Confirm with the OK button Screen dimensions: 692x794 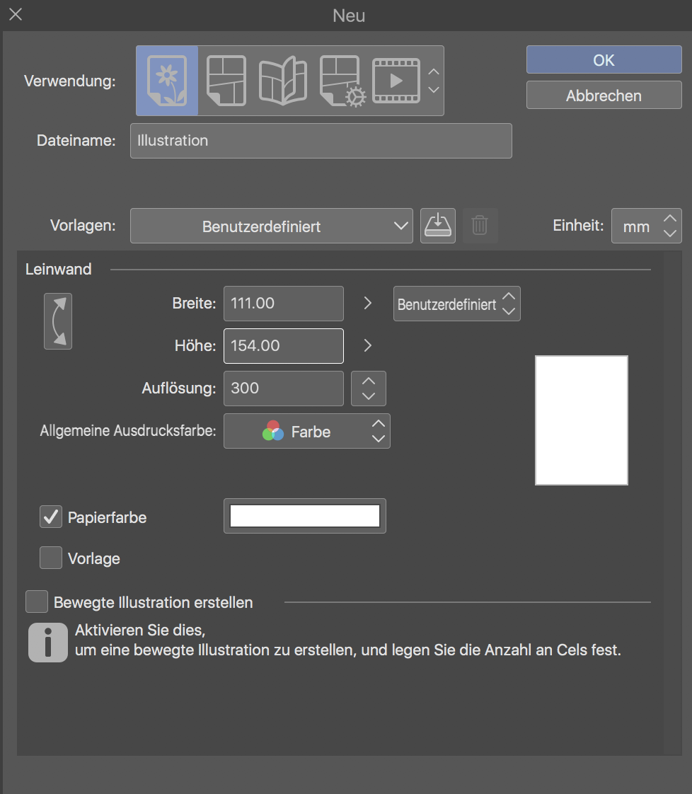point(604,59)
